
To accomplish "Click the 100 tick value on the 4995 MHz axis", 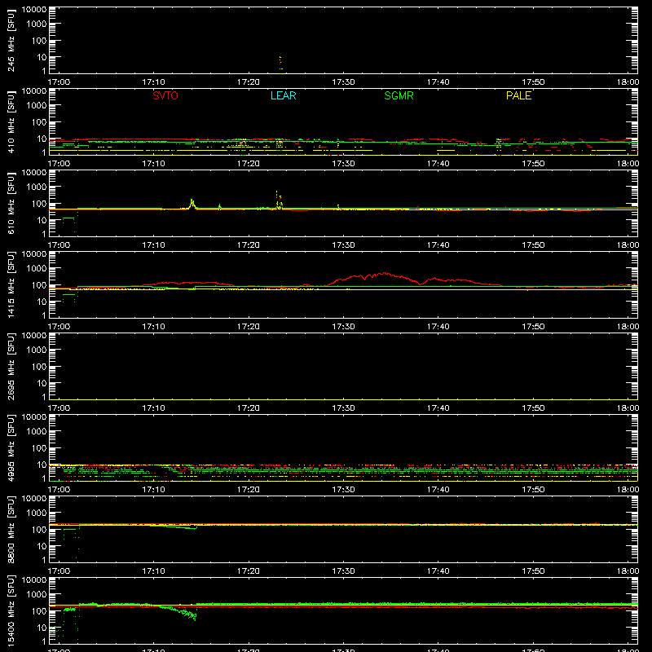I will (x=39, y=448).
